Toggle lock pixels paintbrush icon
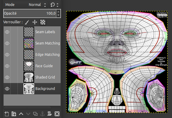172x118 pixels. point(27,22)
